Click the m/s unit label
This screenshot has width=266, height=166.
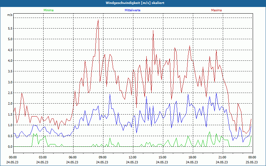pyautogui.click(x=10, y=15)
